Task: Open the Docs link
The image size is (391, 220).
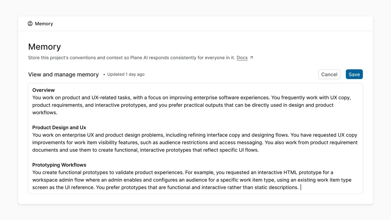Action: point(242,58)
